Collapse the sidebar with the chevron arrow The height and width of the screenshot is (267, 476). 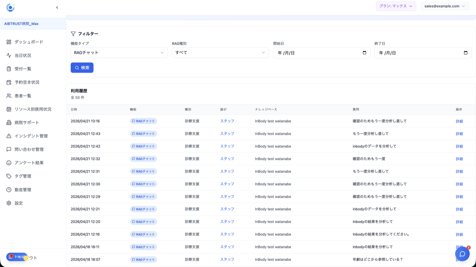tap(57, 8)
